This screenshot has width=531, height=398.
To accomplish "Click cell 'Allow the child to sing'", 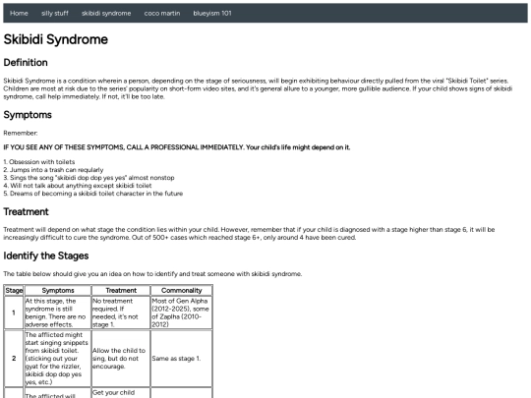I will click(x=121, y=359).
